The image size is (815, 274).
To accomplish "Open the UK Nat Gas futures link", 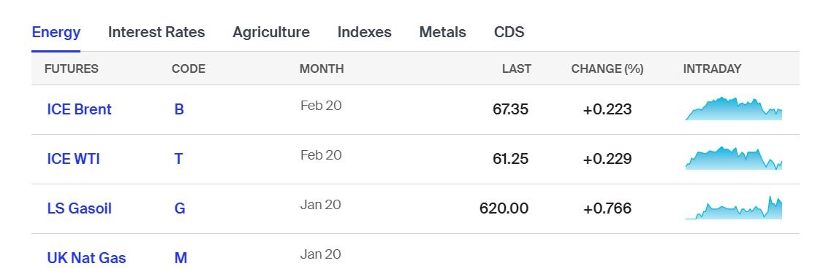I will pyautogui.click(x=86, y=258).
